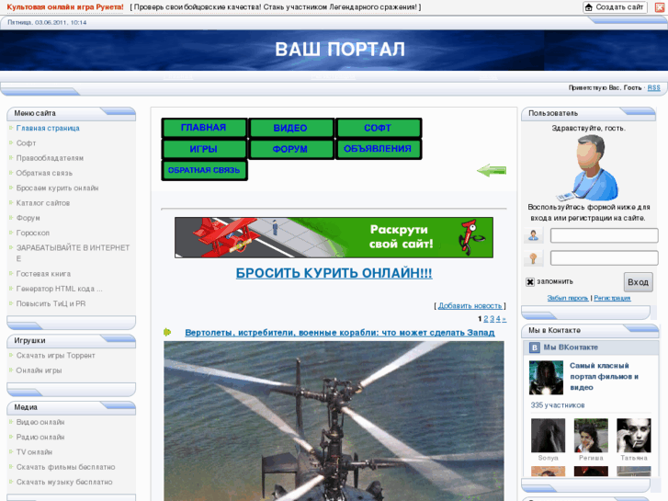Click Татьяна member photo
The height and width of the screenshot is (501, 668).
click(x=634, y=436)
